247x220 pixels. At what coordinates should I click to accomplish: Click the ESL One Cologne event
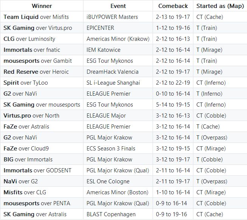tap(108, 181)
